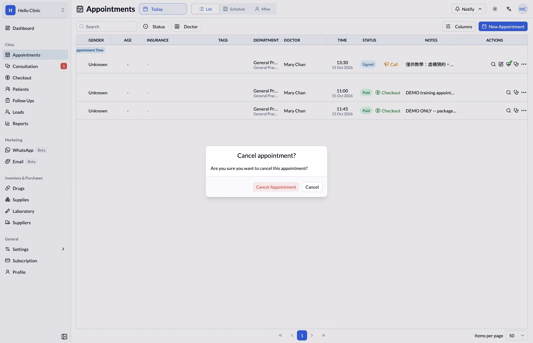The image size is (533, 343).
Task: Open Profile in sidebar
Action: (x=35, y=272)
